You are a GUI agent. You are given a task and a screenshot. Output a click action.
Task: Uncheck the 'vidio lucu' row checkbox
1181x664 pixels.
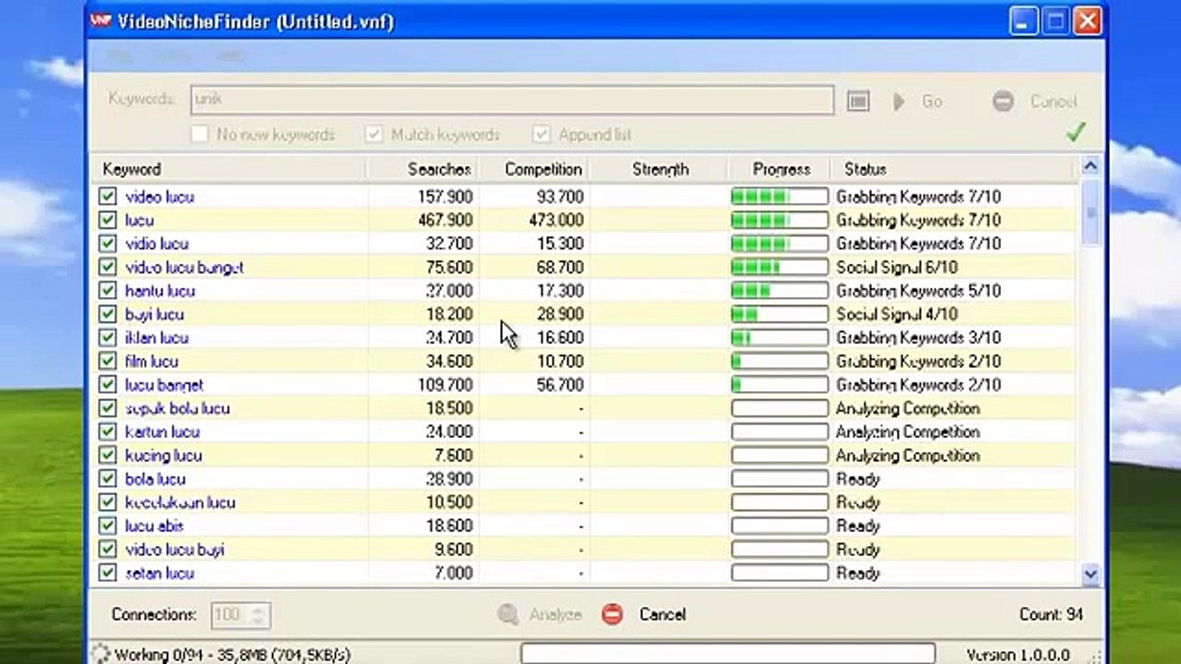coord(108,243)
